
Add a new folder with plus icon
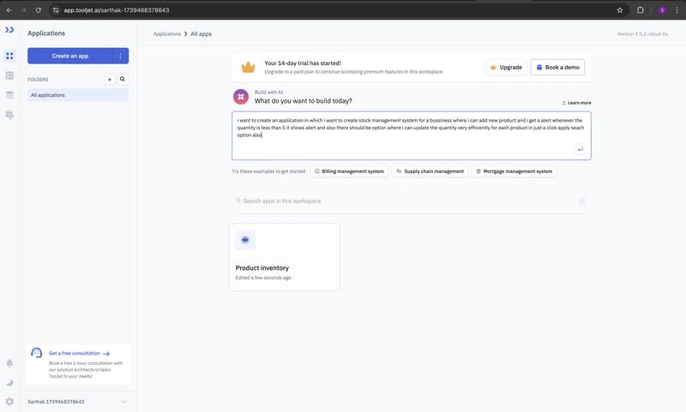coord(110,80)
